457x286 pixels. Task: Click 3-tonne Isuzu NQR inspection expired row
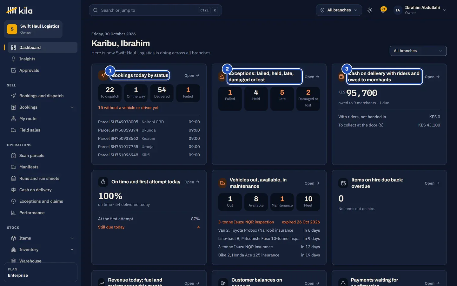pyautogui.click(x=269, y=222)
